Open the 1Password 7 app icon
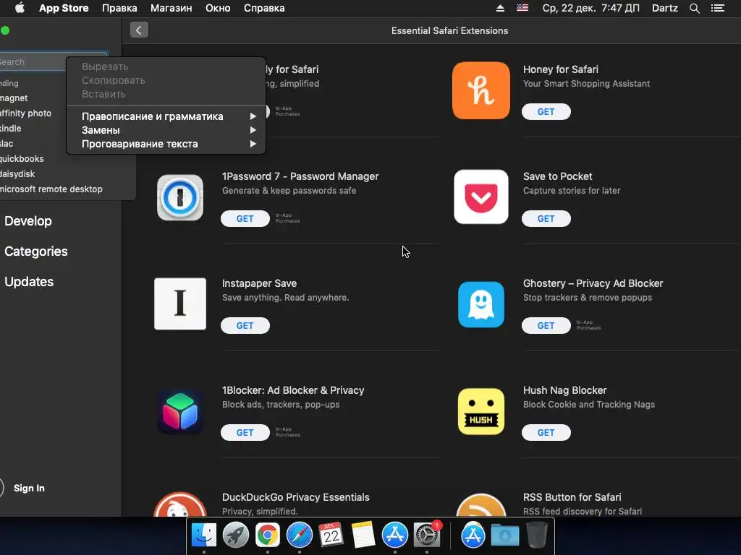Image resolution: width=741 pixels, height=555 pixels. [x=180, y=197]
